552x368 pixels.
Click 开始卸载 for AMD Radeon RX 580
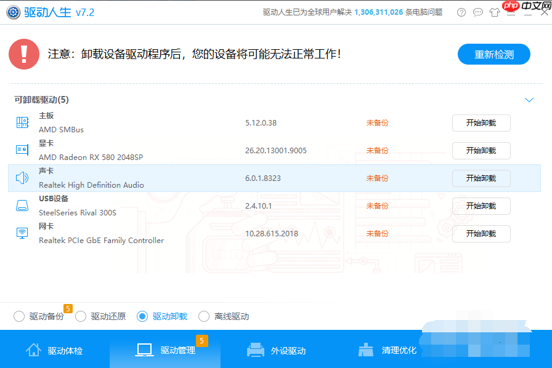click(x=481, y=151)
